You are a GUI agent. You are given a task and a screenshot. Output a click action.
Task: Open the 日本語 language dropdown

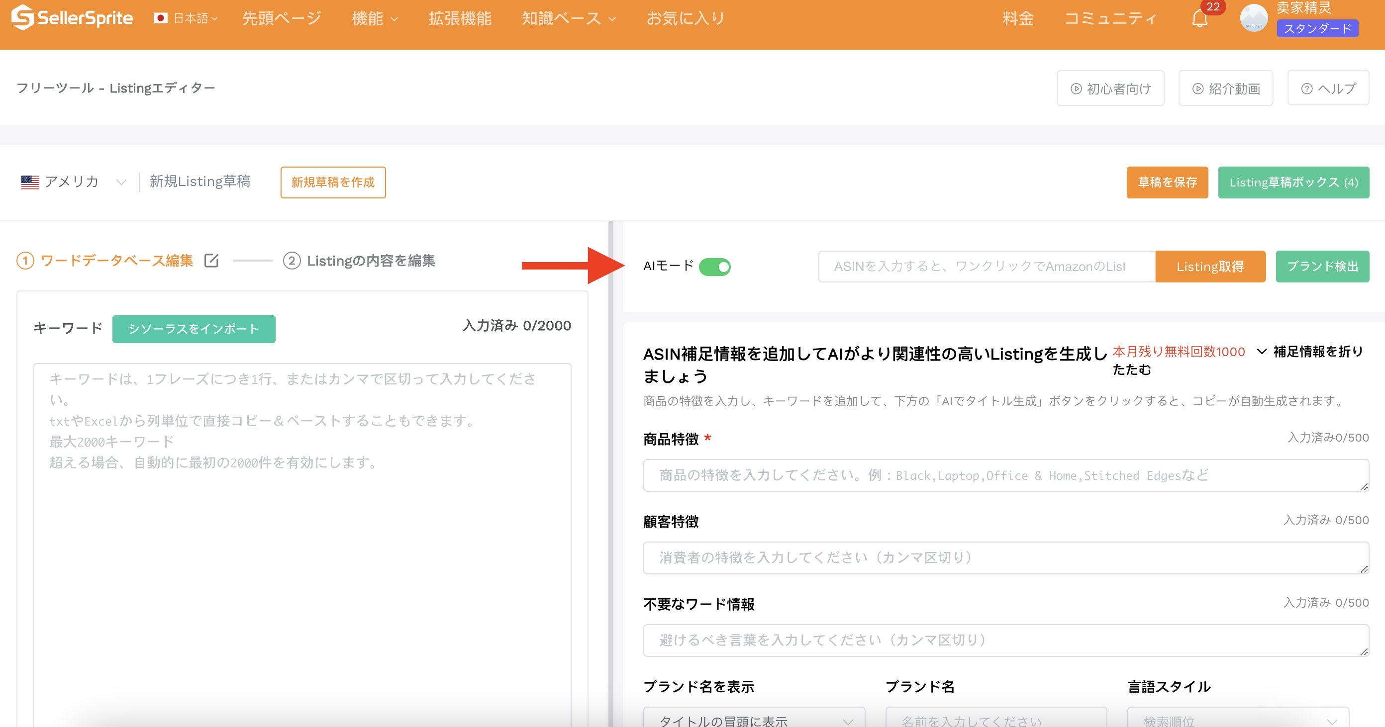click(186, 18)
